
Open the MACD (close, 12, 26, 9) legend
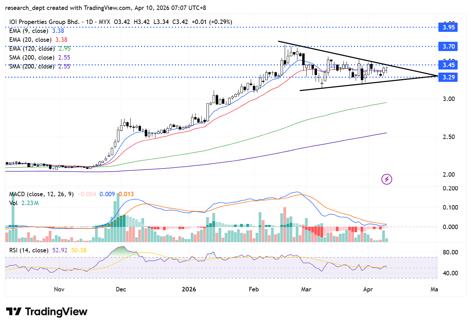[x=41, y=194]
